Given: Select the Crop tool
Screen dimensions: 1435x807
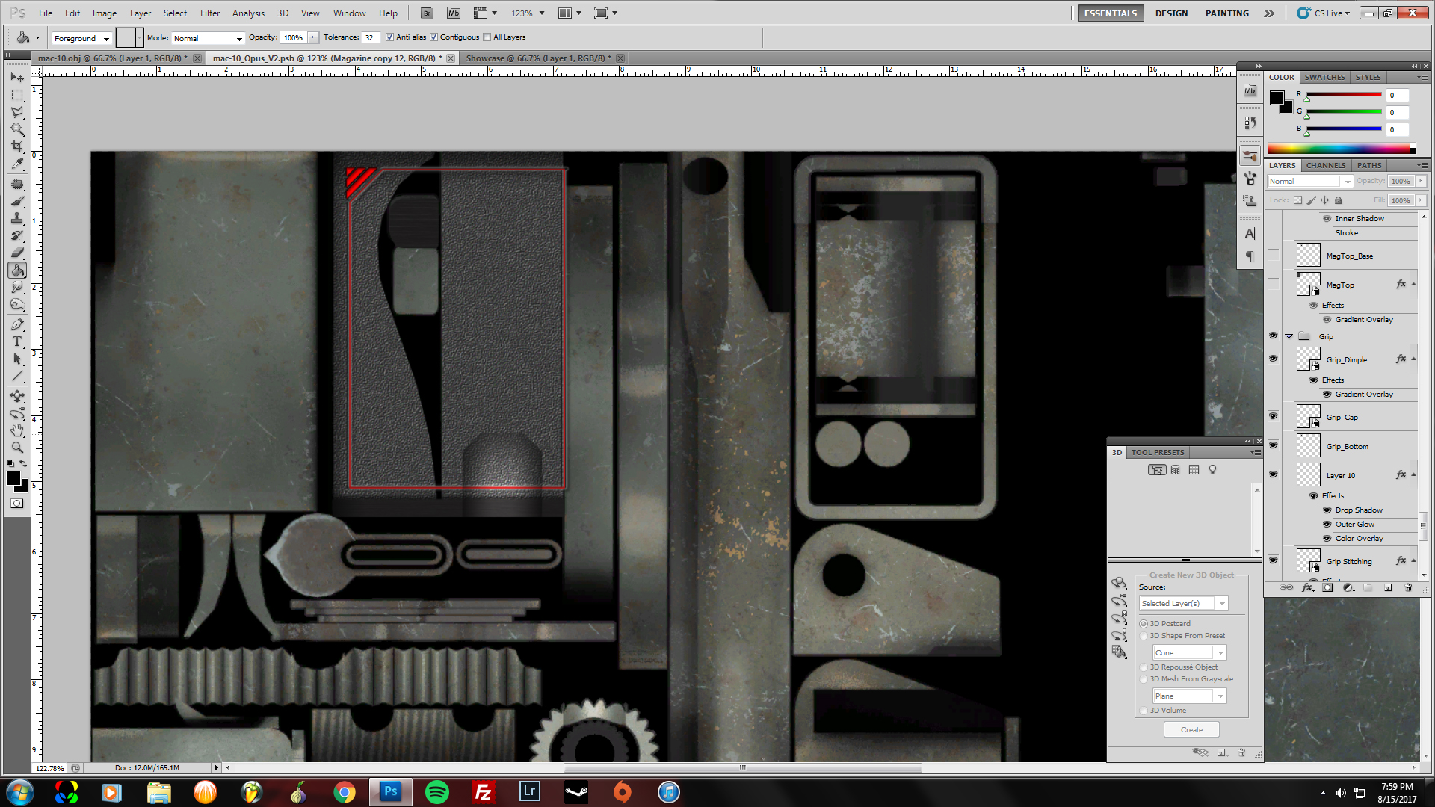Looking at the screenshot, I should click(17, 146).
